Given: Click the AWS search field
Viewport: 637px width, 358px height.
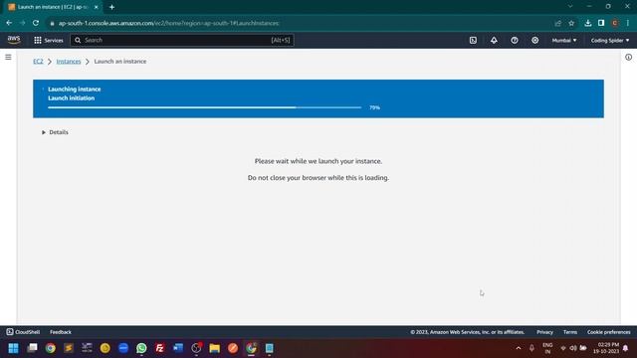Looking at the screenshot, I should [x=182, y=40].
